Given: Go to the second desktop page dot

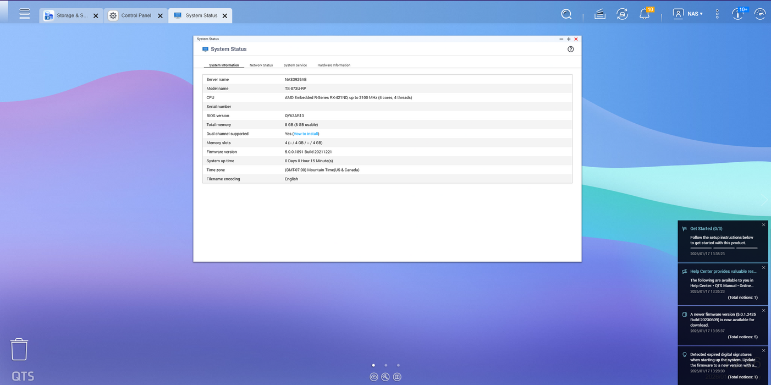Looking at the screenshot, I should click(386, 365).
